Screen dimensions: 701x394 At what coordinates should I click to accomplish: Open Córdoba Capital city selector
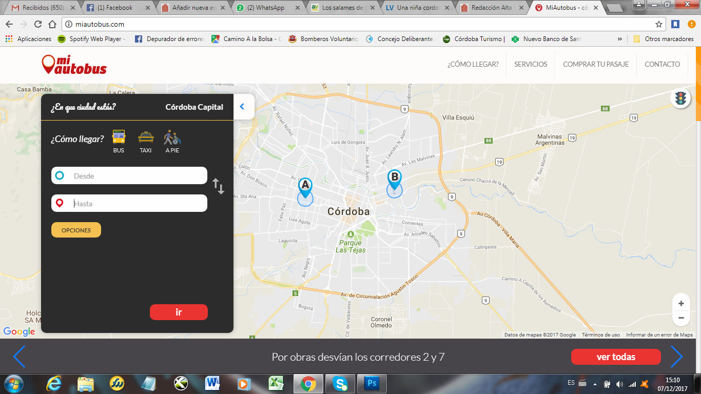194,107
